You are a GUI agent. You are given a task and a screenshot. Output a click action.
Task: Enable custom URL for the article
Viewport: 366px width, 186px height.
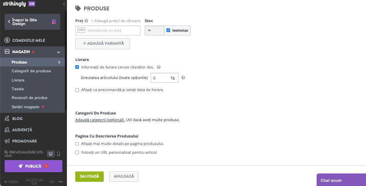[x=77, y=153]
